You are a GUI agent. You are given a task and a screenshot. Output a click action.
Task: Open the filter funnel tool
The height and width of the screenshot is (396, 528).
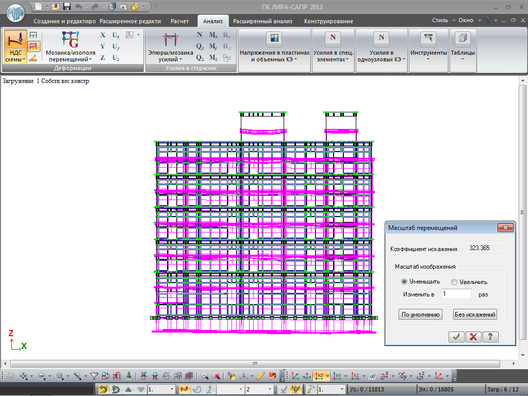tap(94, 376)
